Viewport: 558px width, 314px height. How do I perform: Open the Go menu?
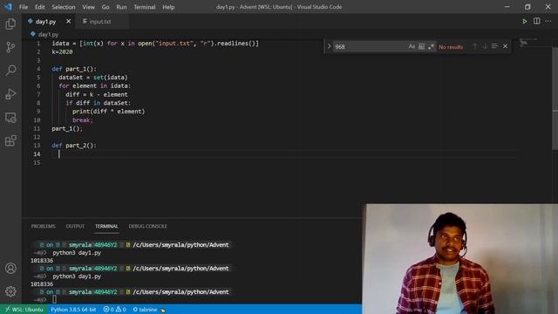click(x=105, y=7)
